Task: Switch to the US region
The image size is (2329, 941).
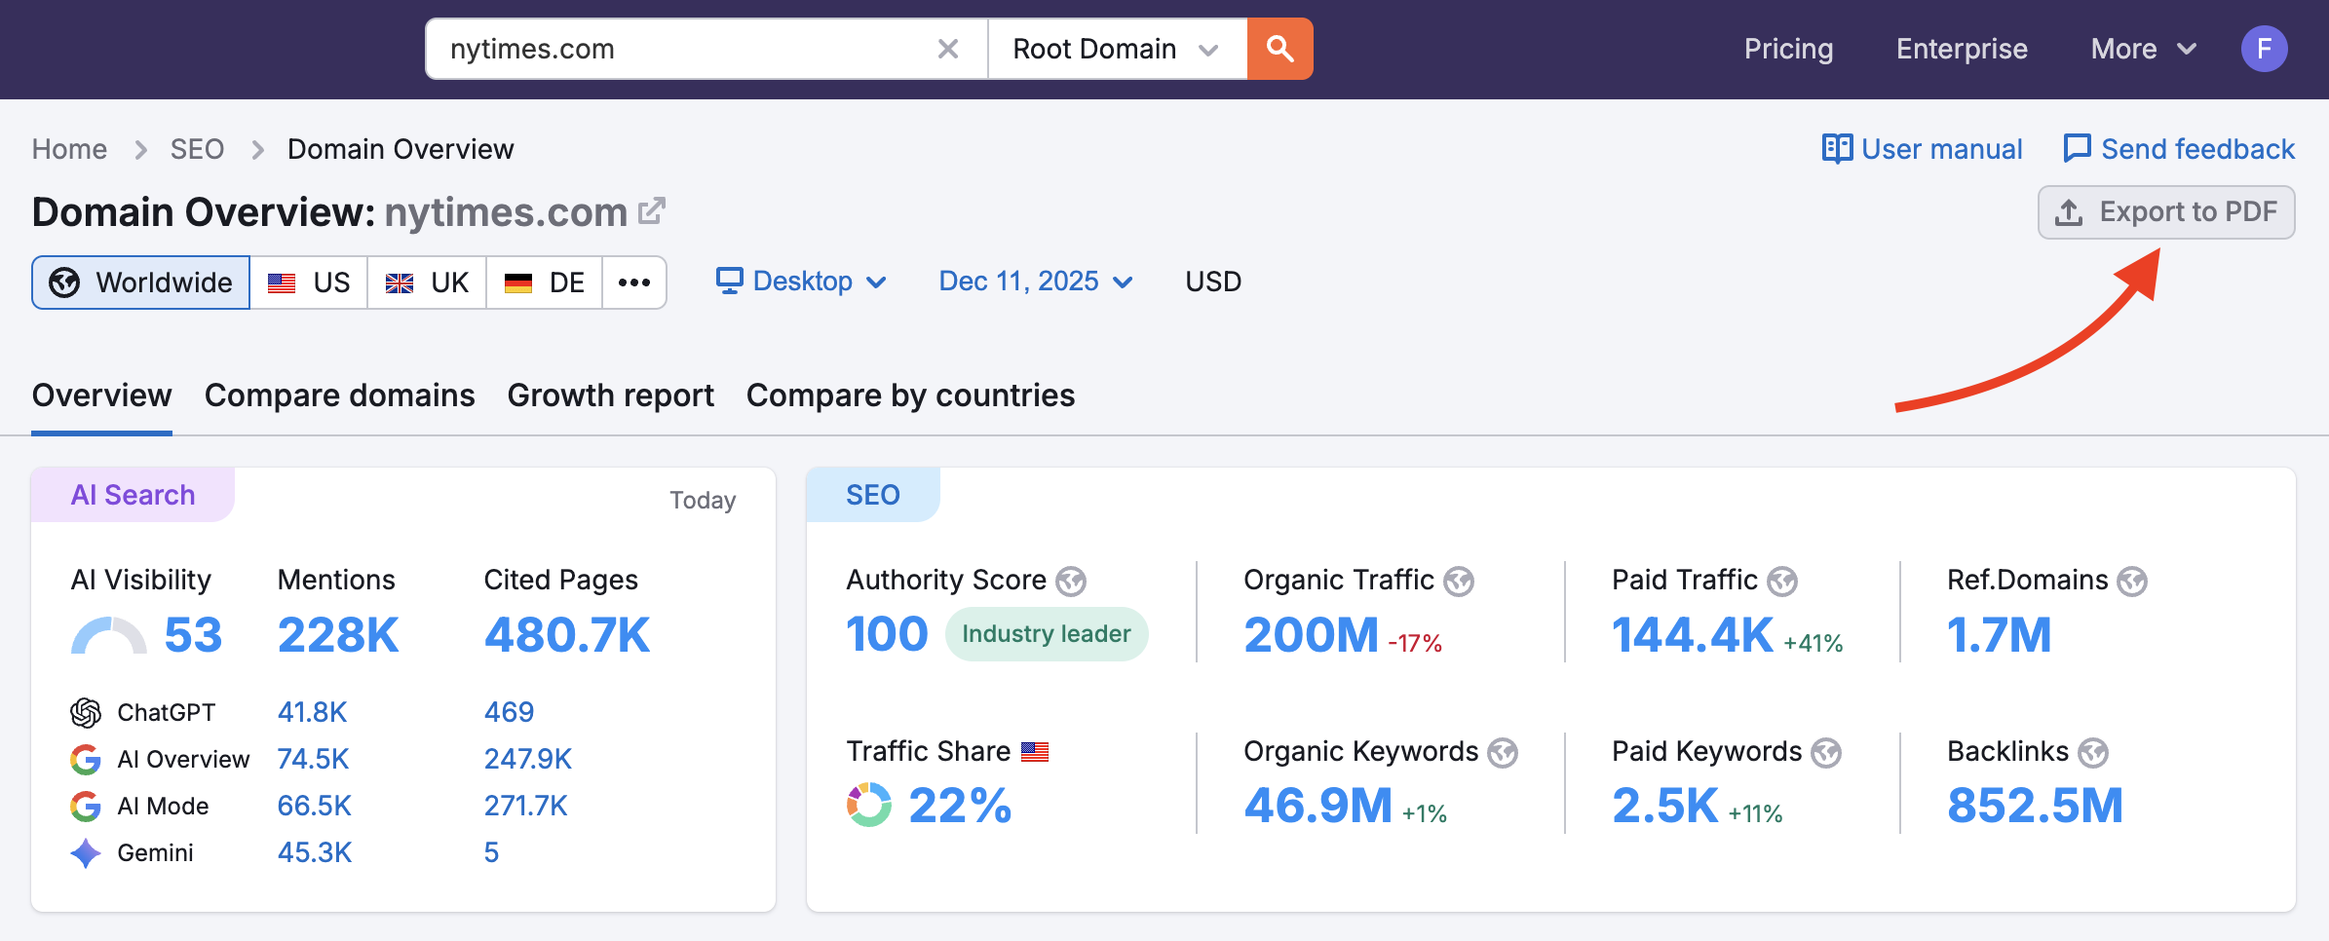Action: point(310,282)
